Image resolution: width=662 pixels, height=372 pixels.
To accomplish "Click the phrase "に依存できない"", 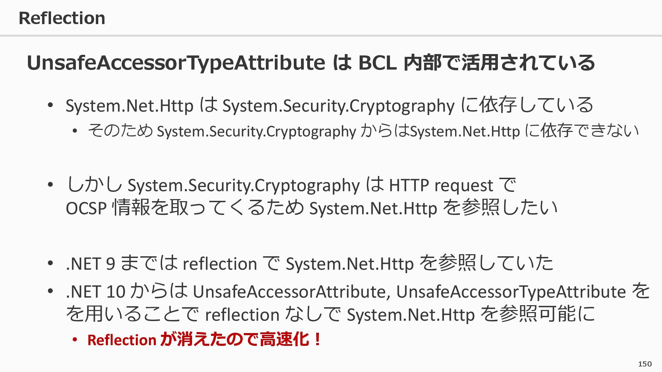I will click(x=581, y=131).
